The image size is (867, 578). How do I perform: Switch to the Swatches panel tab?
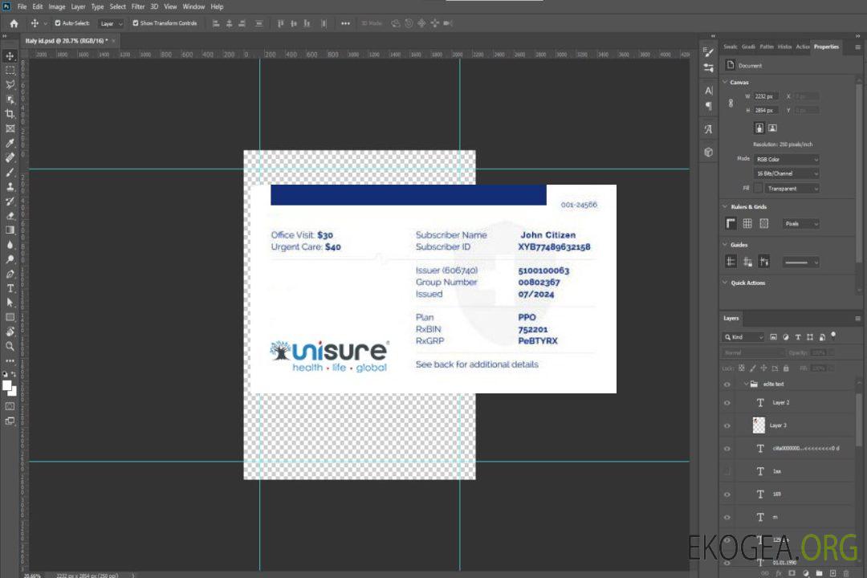(x=731, y=47)
